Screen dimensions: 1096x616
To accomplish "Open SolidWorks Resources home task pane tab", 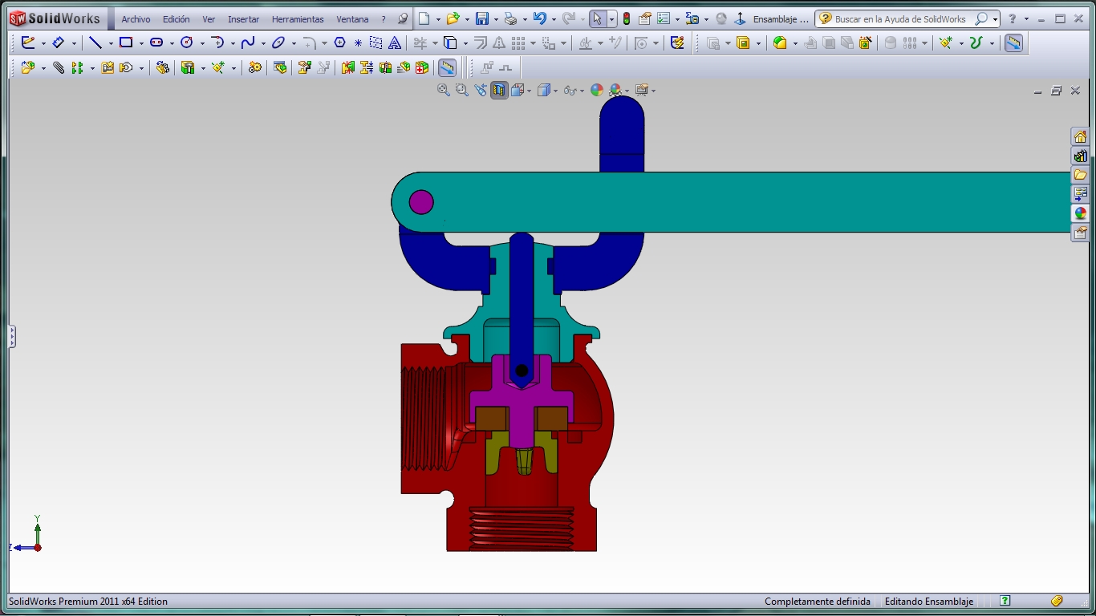I will coord(1080,136).
